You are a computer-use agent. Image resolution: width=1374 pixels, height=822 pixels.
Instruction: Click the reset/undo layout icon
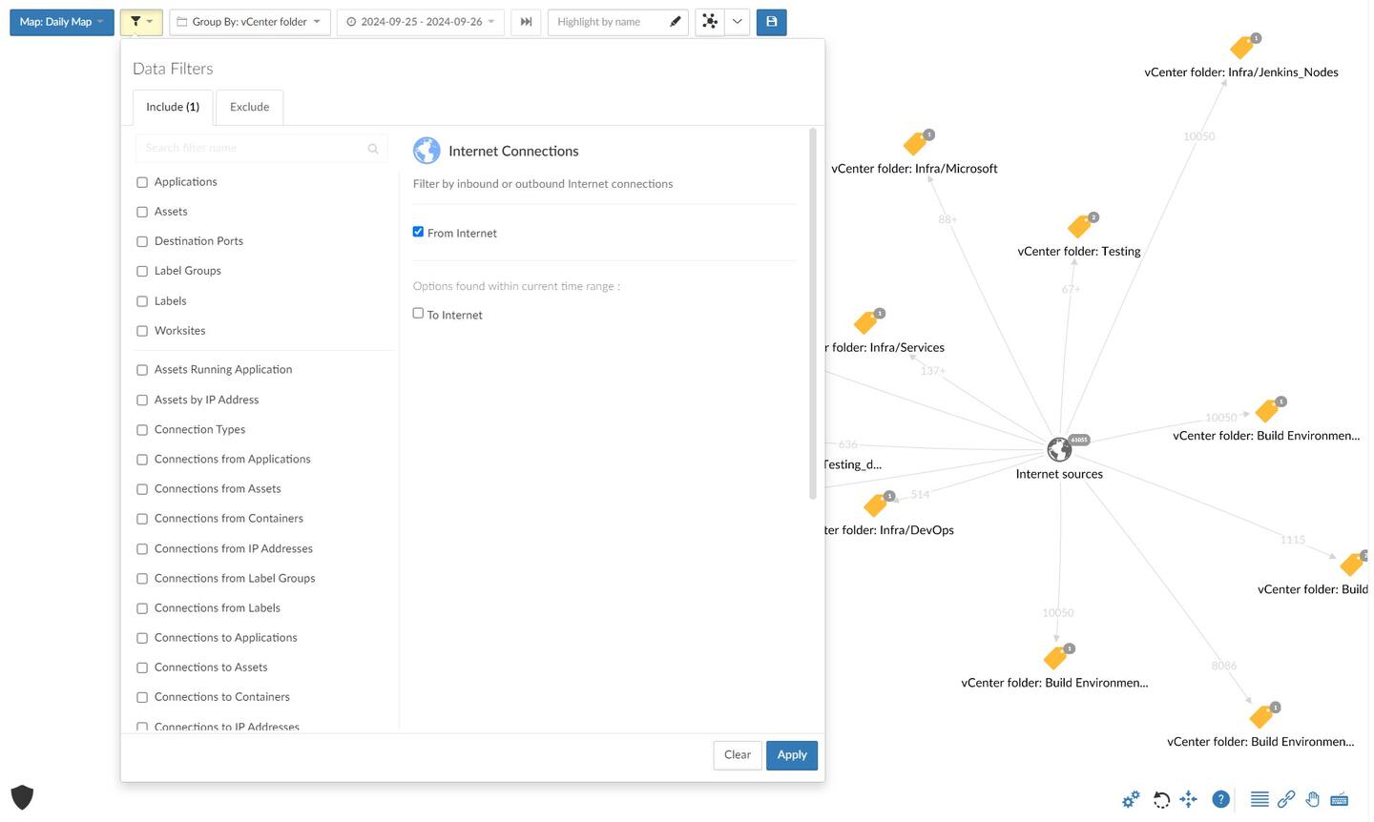tap(1161, 800)
